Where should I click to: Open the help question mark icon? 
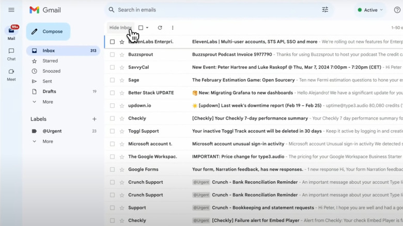point(397,10)
